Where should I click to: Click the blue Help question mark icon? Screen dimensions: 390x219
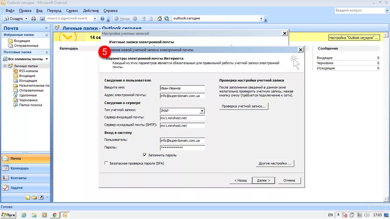pyautogui.click(x=102, y=19)
